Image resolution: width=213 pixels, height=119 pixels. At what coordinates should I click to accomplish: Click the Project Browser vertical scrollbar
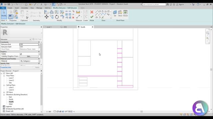coord(41,90)
